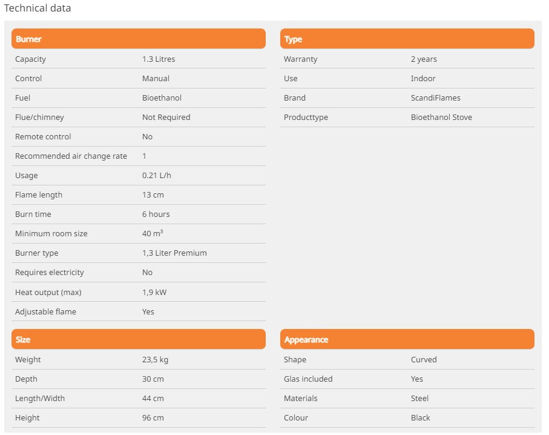Select the 6 hours burn time value
The height and width of the screenshot is (435, 549).
click(156, 214)
